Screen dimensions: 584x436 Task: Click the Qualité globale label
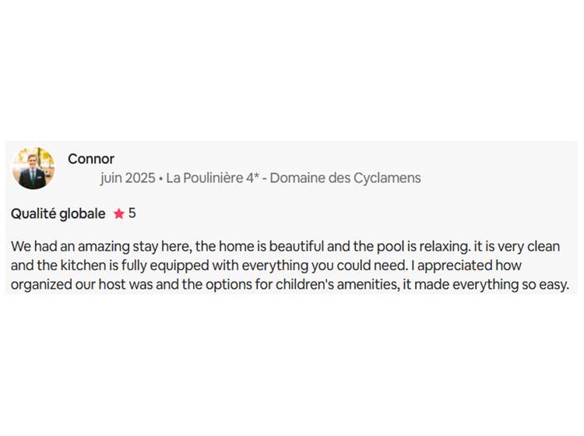(58, 214)
